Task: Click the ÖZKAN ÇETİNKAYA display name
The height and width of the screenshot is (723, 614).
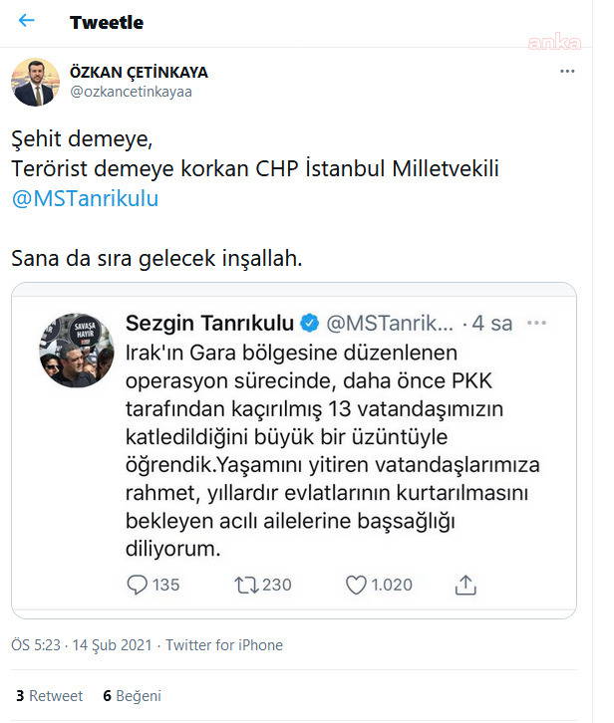Action: 139,72
